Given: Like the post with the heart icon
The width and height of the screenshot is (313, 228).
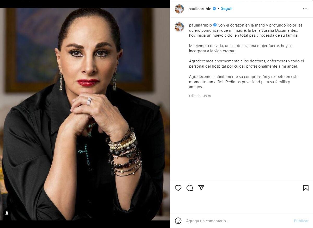Looking at the screenshot, I should click(178, 188).
